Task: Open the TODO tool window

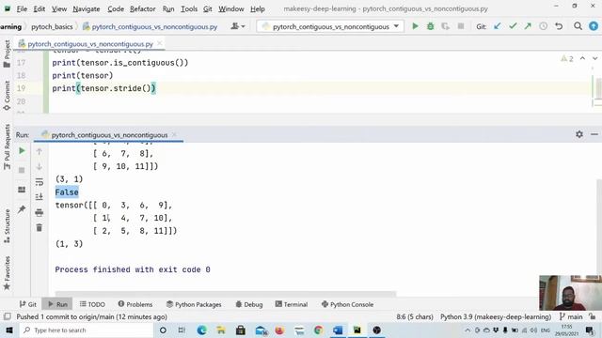Action: coord(92,304)
